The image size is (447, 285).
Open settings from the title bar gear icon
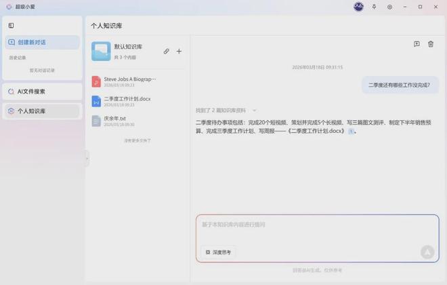tap(389, 7)
